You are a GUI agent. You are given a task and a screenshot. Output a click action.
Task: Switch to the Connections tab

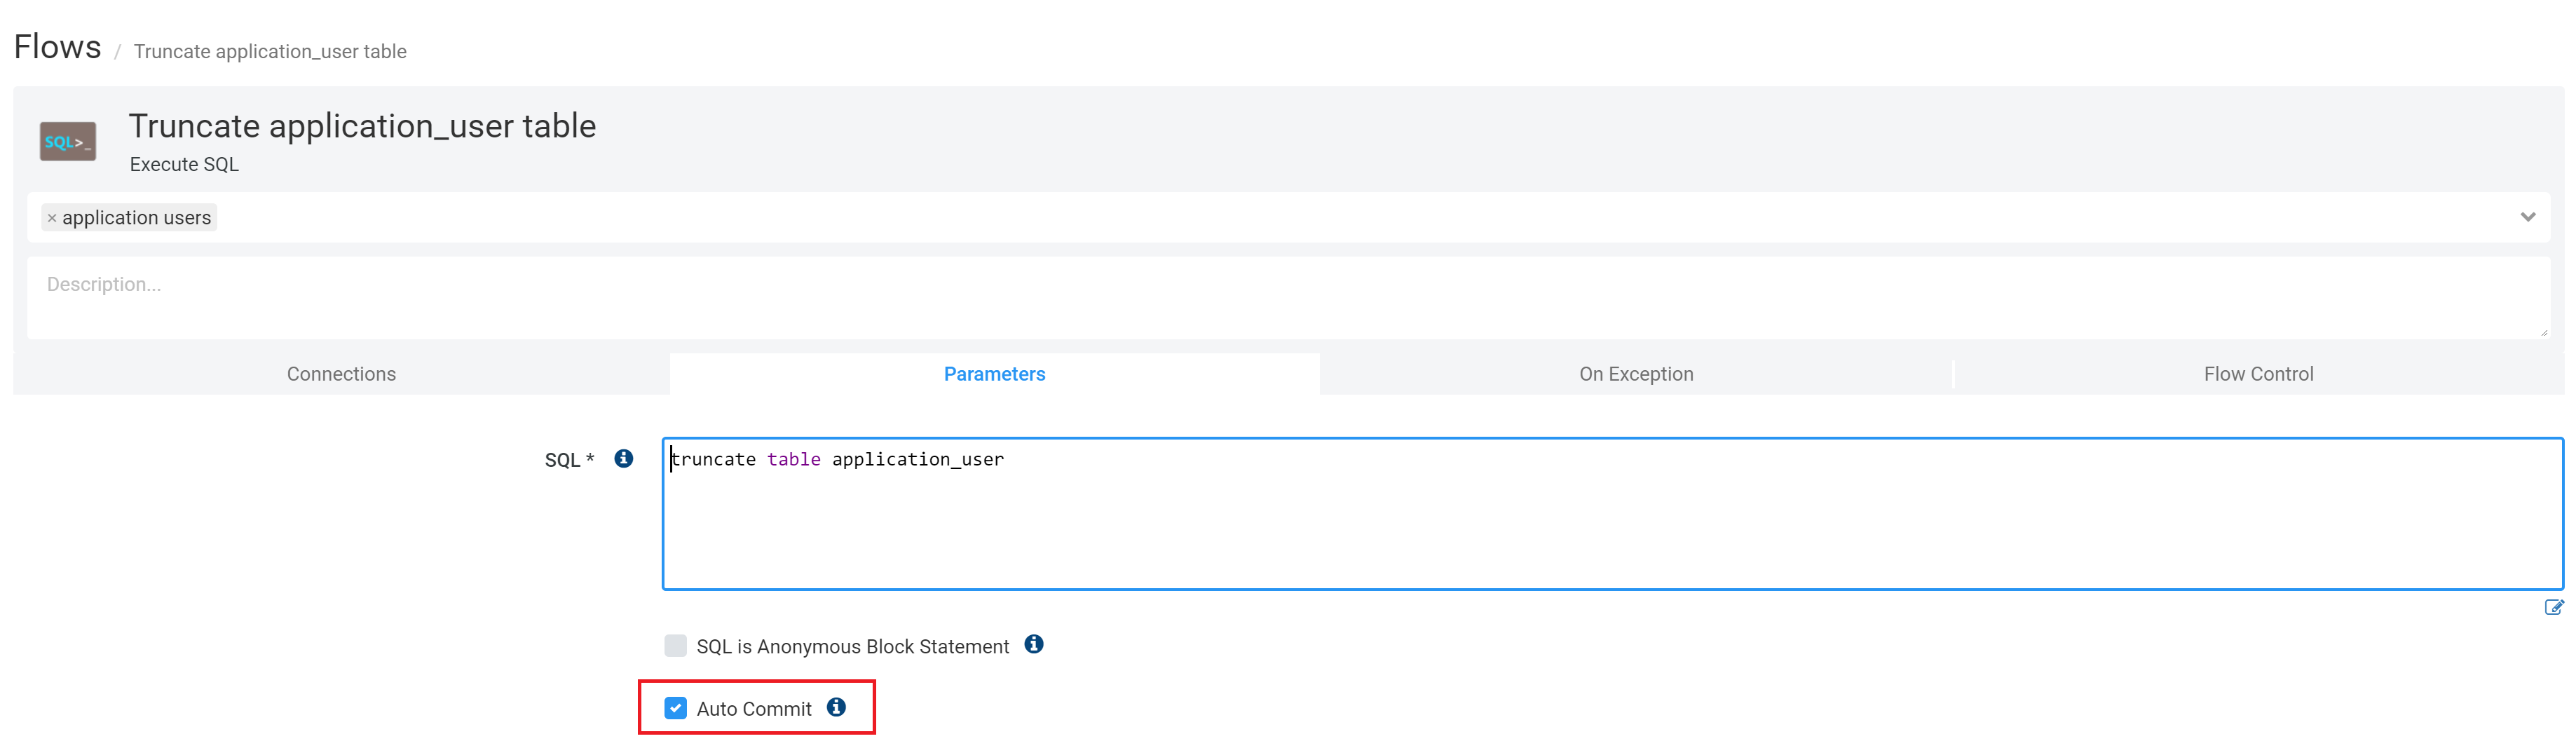[x=341, y=373]
